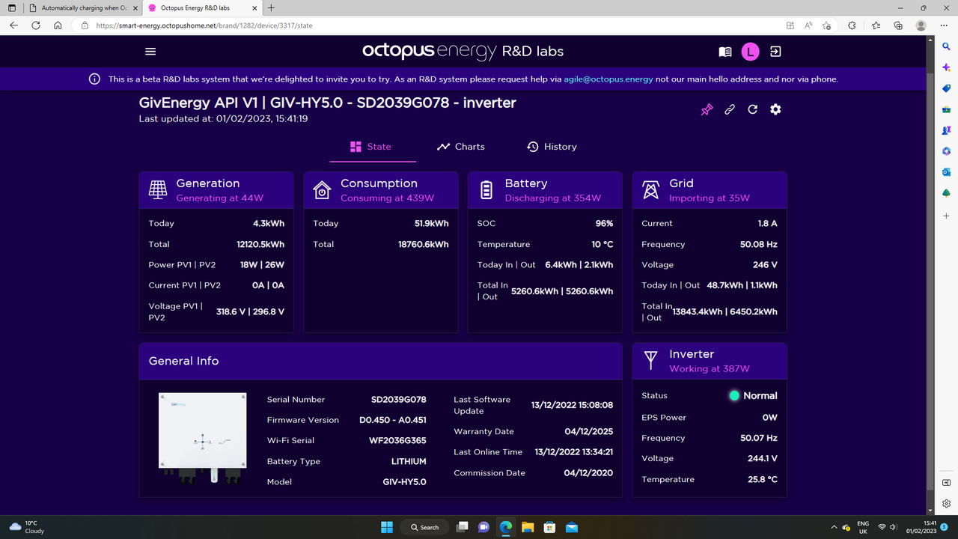Select the serial number SD2039G078 value
Image resolution: width=958 pixels, height=539 pixels.
coord(399,400)
